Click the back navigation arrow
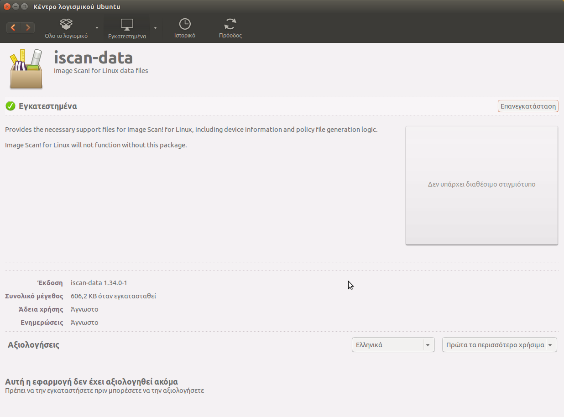Viewport: 564px width, 417px height. 13,28
